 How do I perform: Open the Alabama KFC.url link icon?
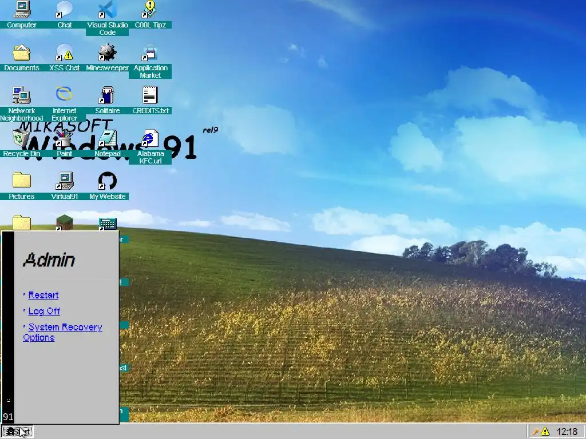pos(151,147)
